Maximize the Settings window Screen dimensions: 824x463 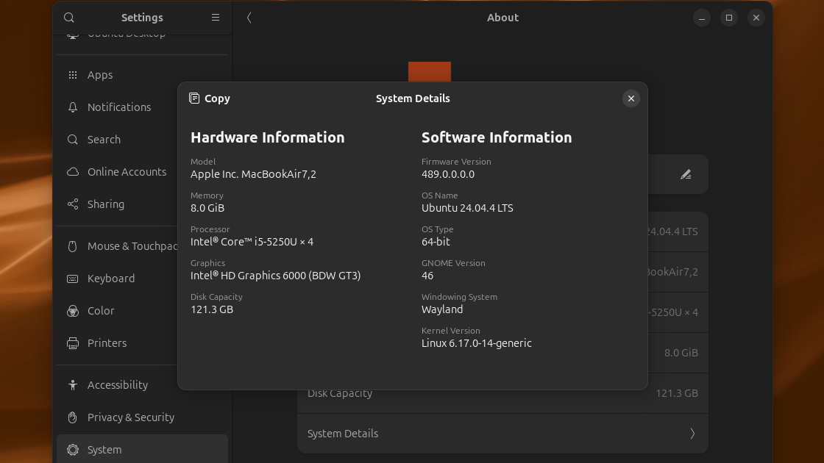728,18
